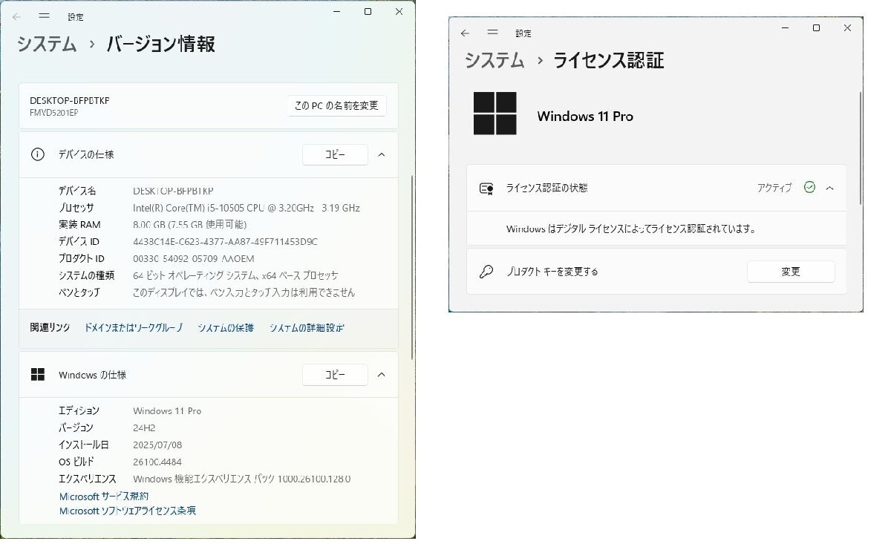
Task: Click the Windows logo beside Windows の仕様
Action: click(37, 375)
